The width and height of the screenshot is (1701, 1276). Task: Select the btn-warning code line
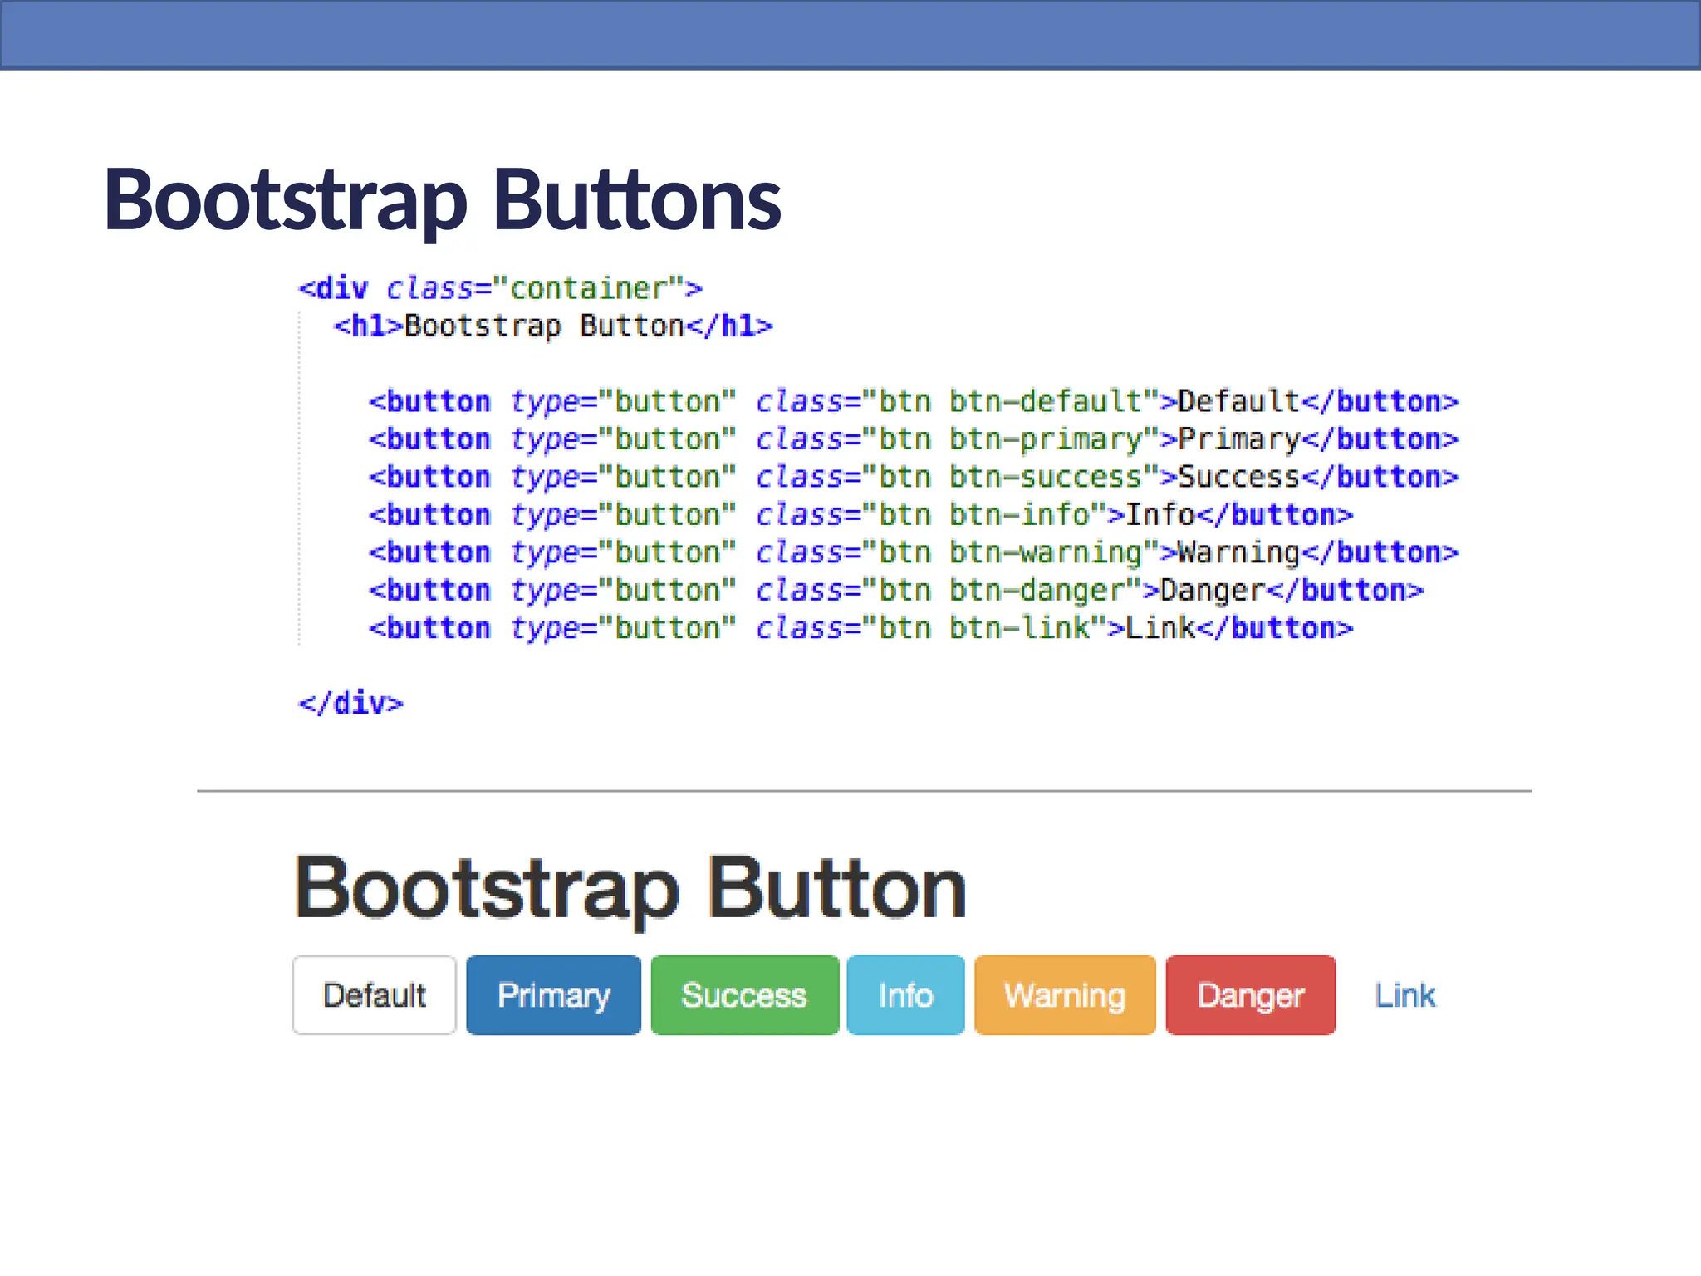(x=914, y=552)
